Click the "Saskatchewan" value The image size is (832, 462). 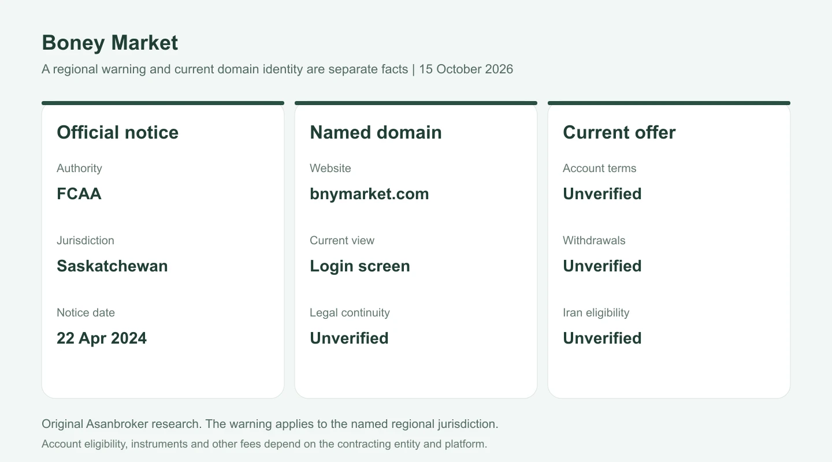pos(112,266)
